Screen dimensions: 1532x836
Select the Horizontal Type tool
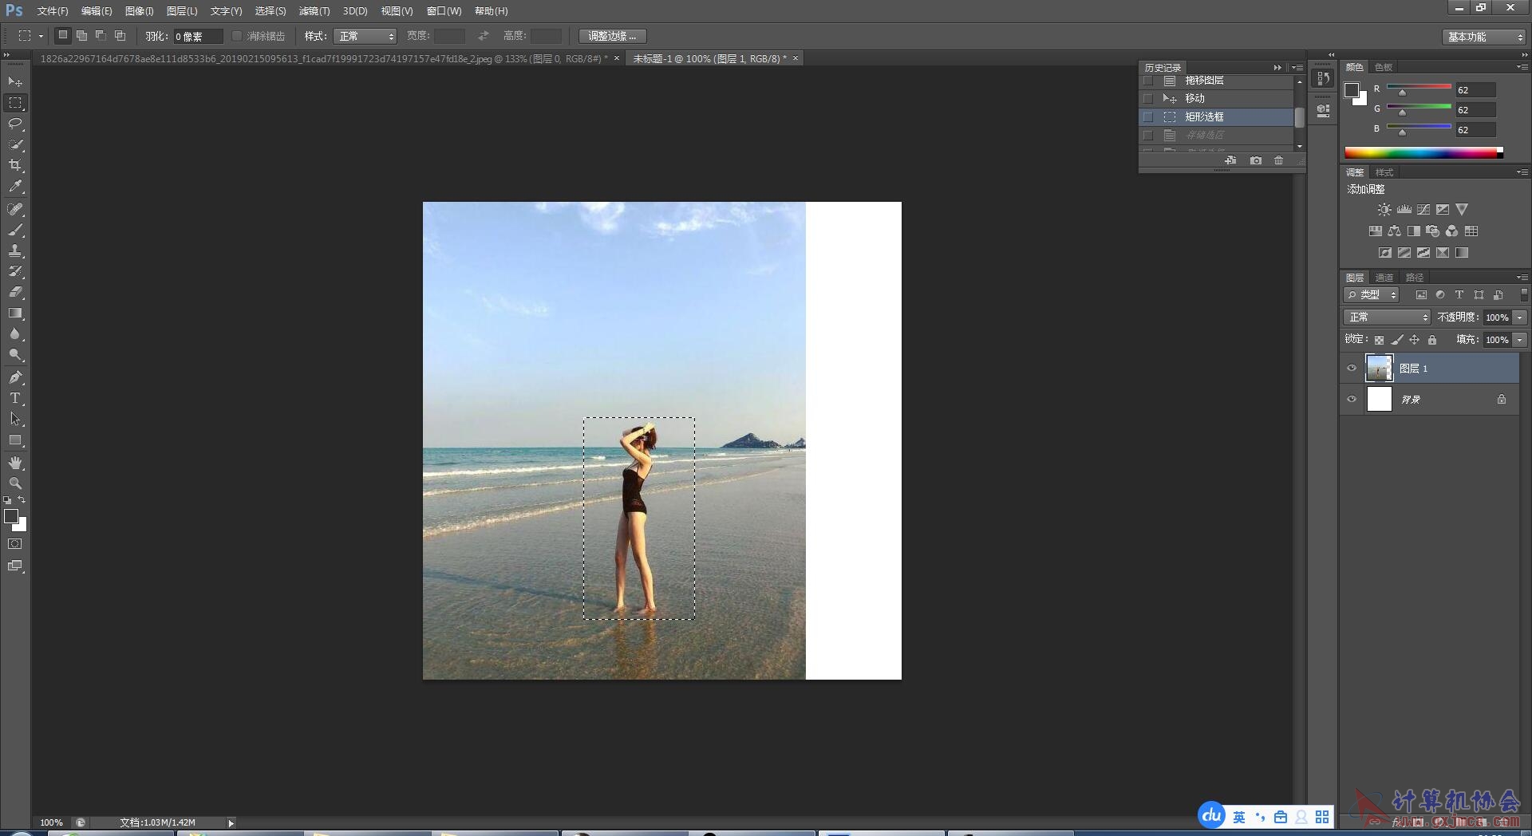tap(15, 398)
